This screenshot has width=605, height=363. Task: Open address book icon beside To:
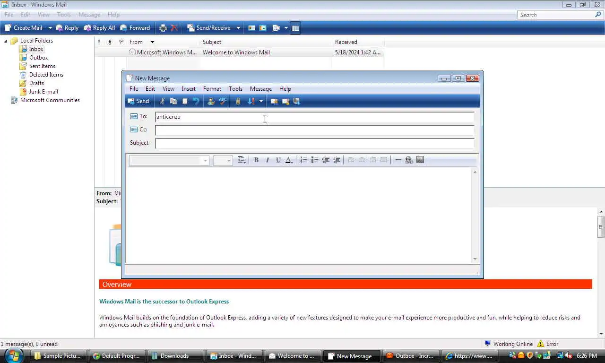tap(134, 116)
